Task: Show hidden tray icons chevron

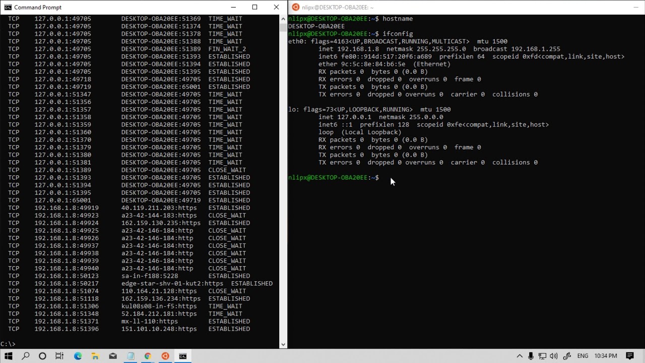Action: (x=520, y=356)
